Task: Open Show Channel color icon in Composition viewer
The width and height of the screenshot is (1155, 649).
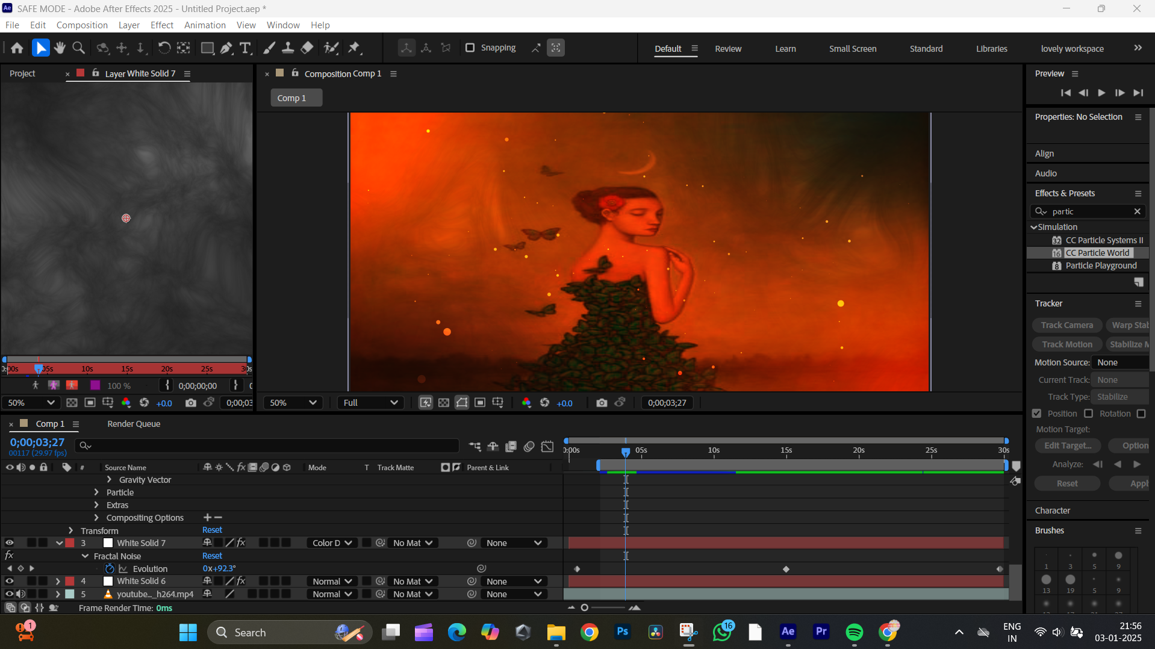Action: (526, 403)
